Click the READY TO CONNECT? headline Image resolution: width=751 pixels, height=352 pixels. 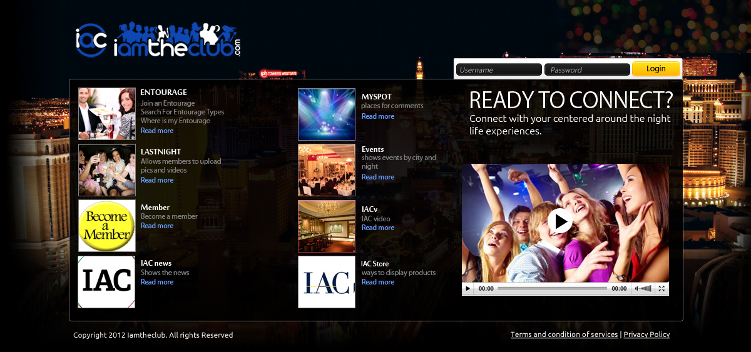coord(571,101)
